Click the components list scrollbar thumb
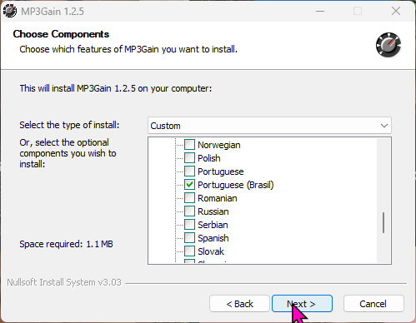This screenshot has width=416, height=323. point(383,222)
